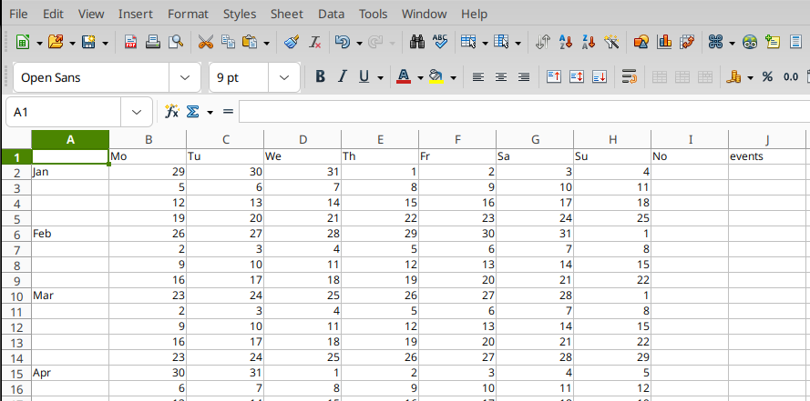The width and height of the screenshot is (810, 401).
Task: Open the font size dropdown
Action: (284, 78)
